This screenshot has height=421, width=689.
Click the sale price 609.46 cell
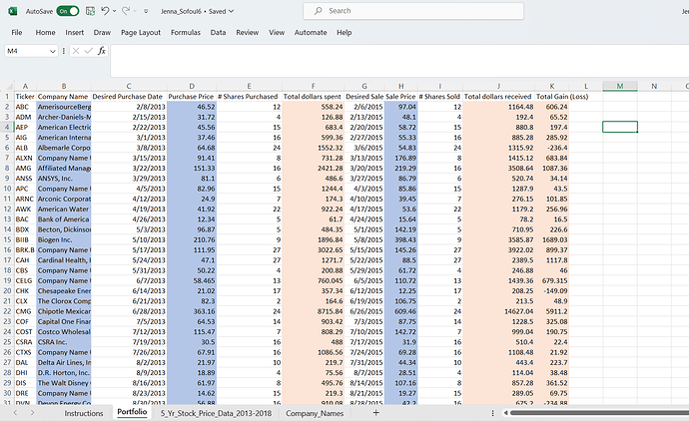pos(400,311)
